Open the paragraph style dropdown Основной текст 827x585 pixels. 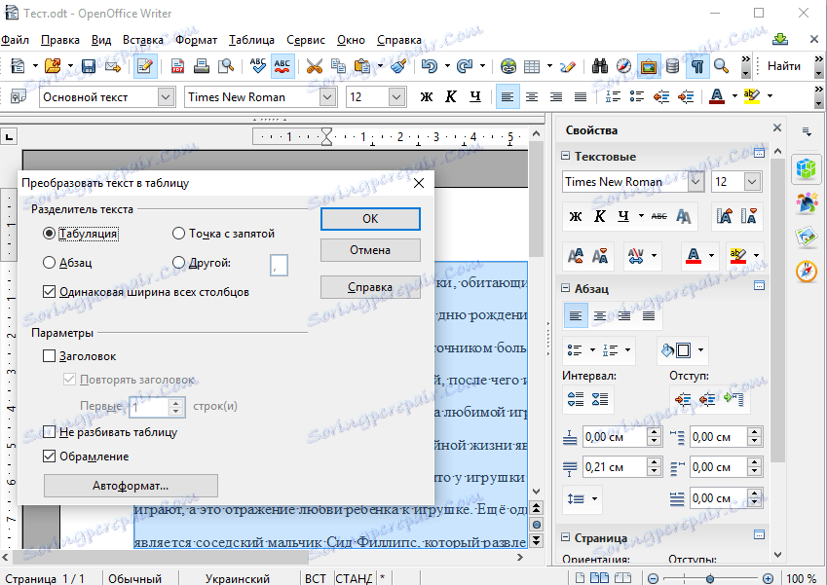[x=167, y=96]
